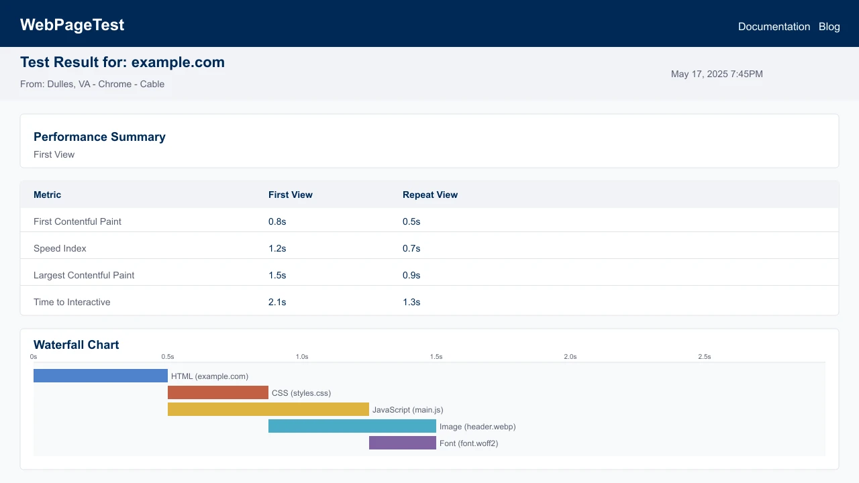Select the teal header.webp image bar

click(352, 426)
